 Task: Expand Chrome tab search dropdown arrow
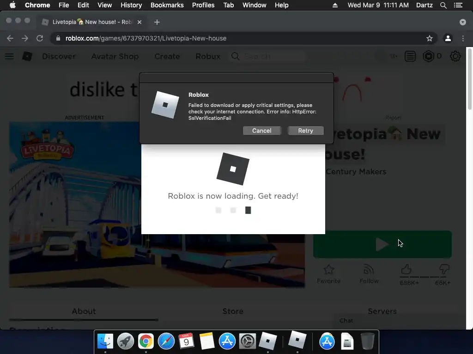pos(462,22)
